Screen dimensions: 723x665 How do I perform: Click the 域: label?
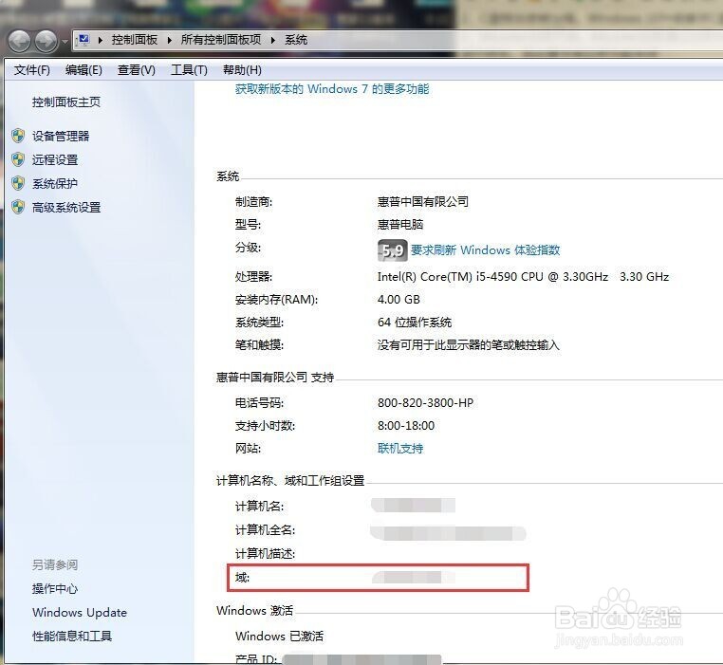coord(242,578)
